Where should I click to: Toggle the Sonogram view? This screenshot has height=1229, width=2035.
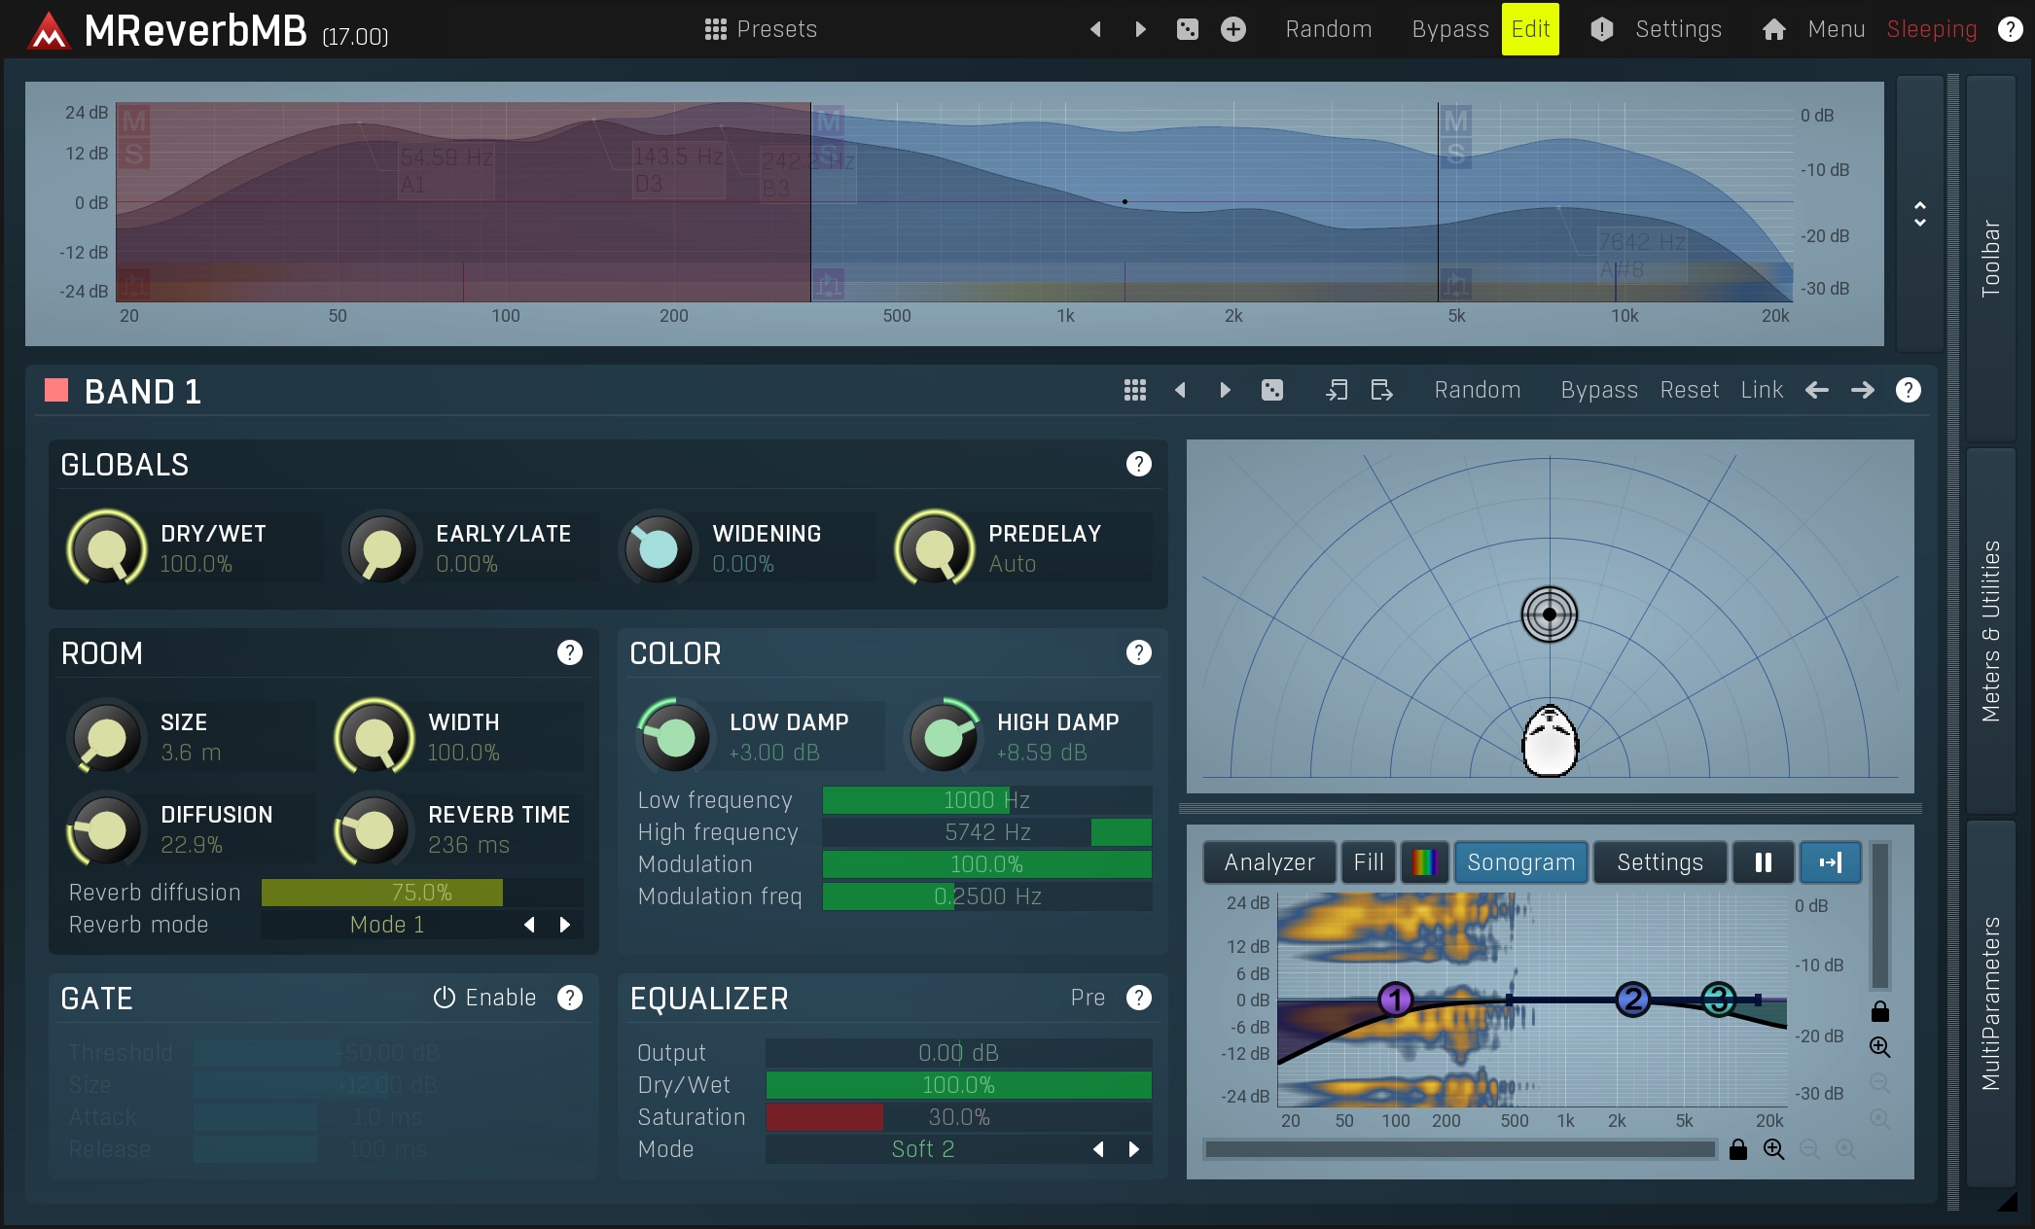(1520, 862)
